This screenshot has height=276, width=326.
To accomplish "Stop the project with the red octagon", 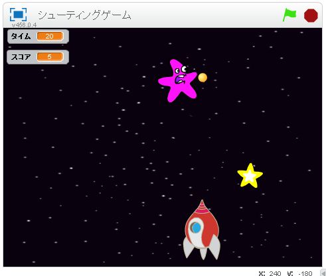I will click(x=311, y=15).
